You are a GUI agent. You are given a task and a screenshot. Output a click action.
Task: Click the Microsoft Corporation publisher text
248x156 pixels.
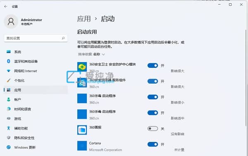[x=105, y=150]
